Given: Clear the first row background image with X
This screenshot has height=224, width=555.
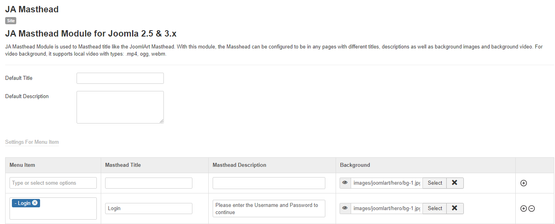Looking at the screenshot, I should pos(455,183).
